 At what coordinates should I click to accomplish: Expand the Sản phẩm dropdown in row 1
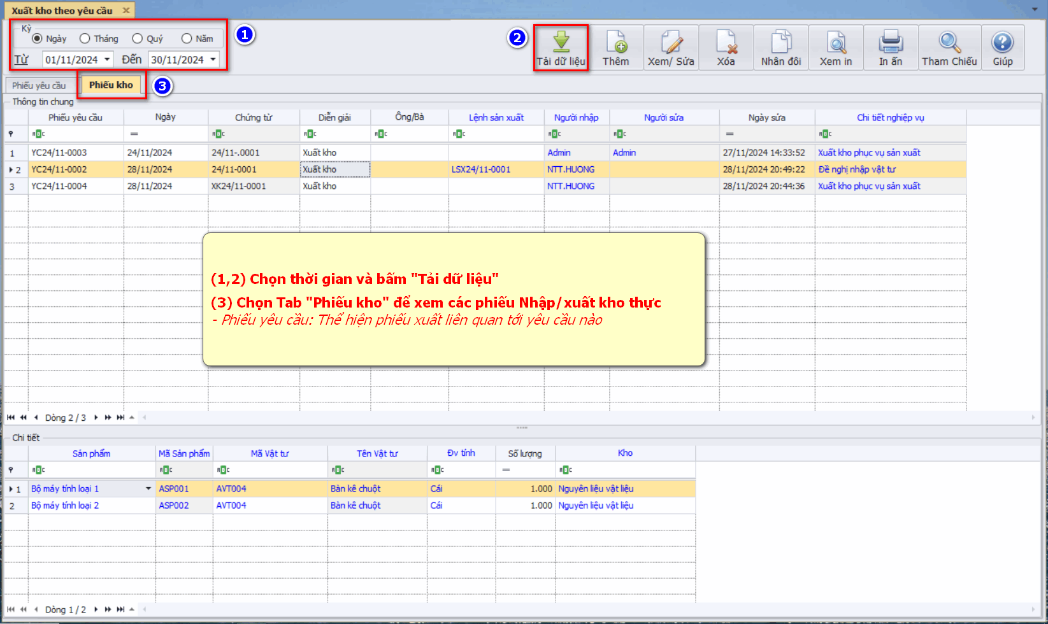pyautogui.click(x=148, y=489)
